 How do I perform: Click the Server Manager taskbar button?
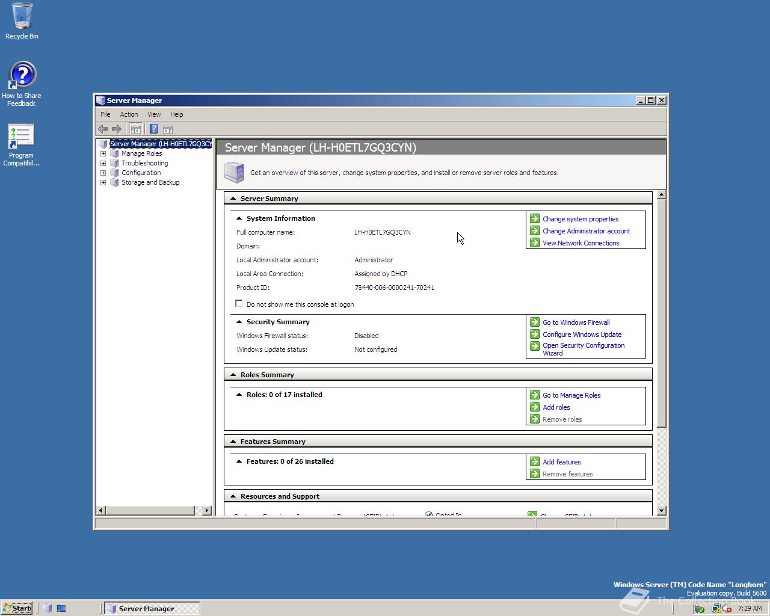(x=151, y=608)
